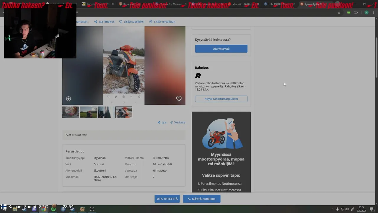Open Google Chrome in taskbar

tap(44, 209)
